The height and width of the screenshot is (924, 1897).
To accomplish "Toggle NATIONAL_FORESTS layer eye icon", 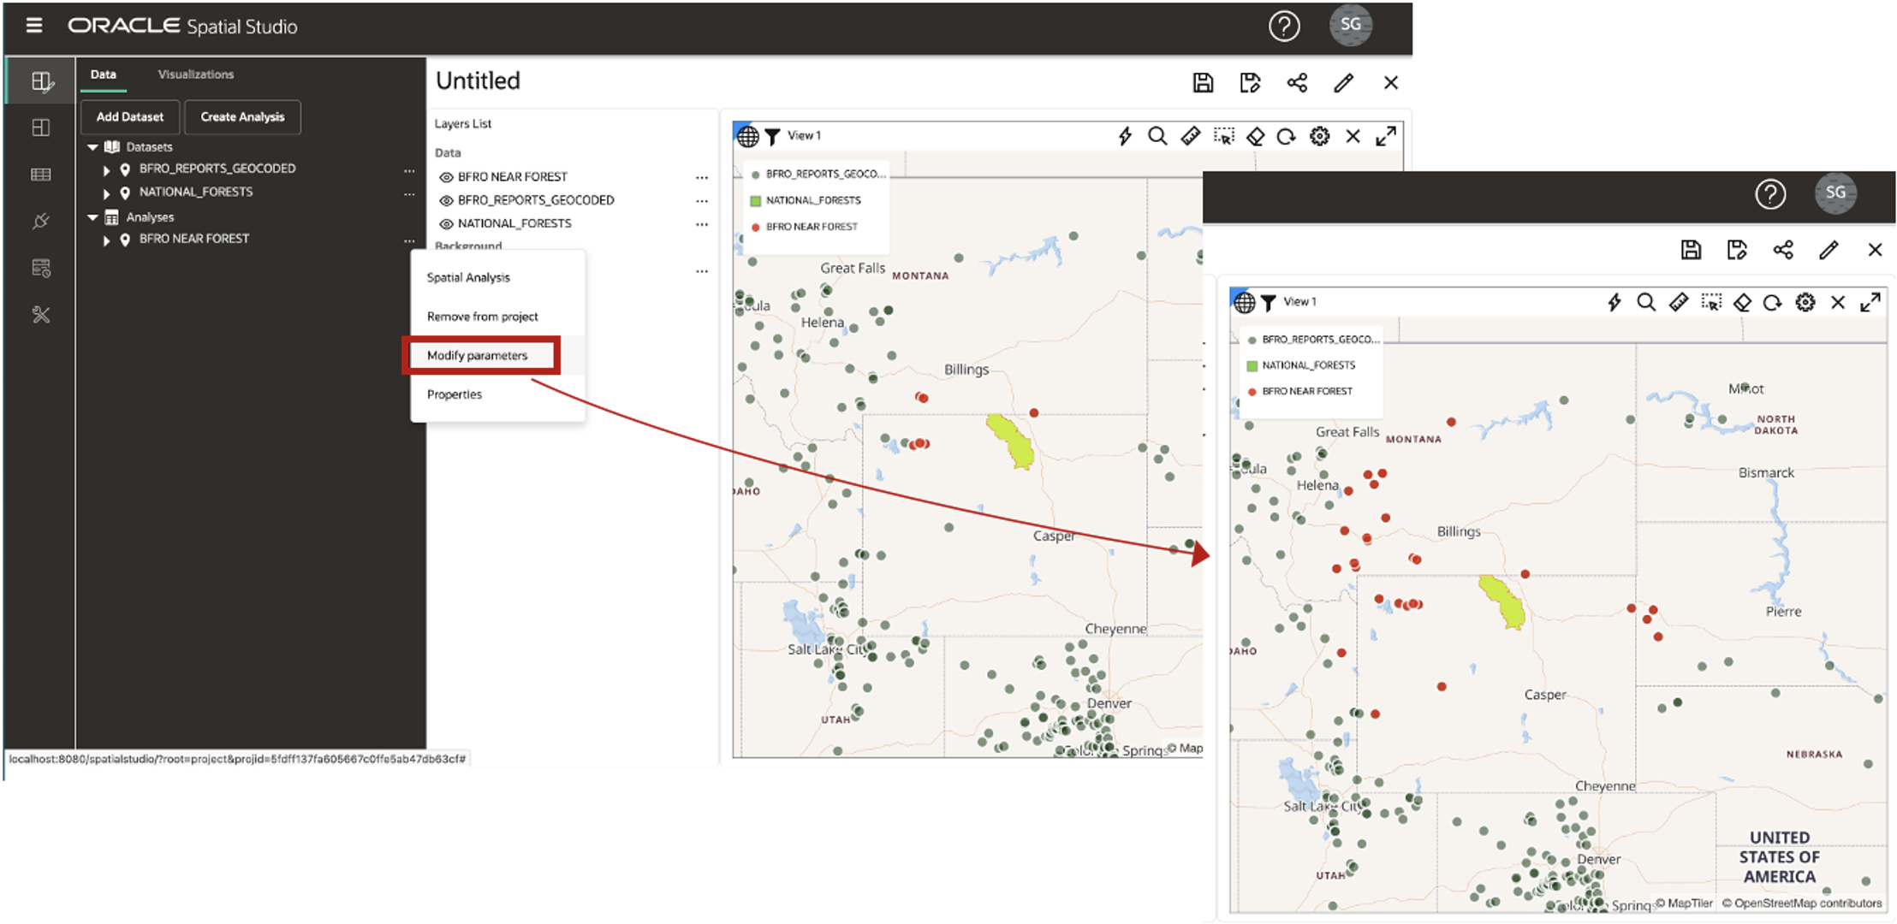I will coord(446,224).
